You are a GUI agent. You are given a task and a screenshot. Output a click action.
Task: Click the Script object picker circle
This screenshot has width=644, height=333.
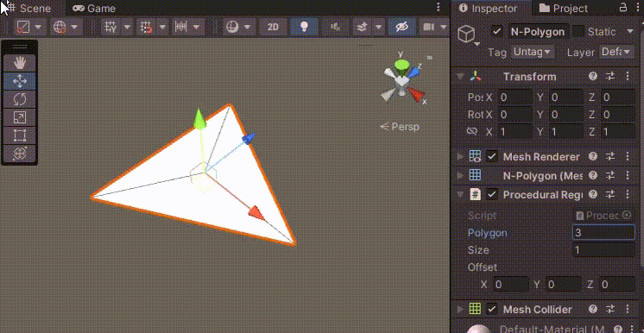pos(627,215)
